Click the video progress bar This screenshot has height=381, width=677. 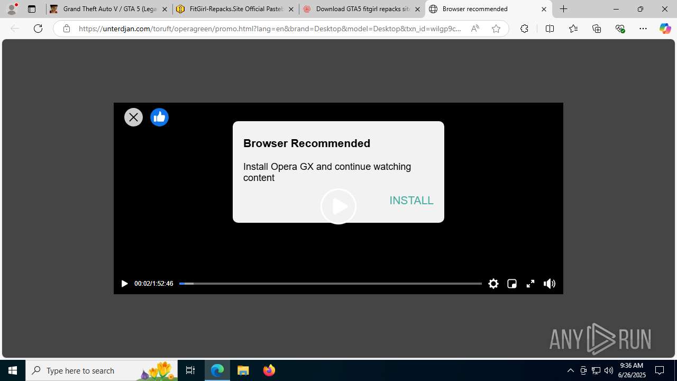point(330,284)
